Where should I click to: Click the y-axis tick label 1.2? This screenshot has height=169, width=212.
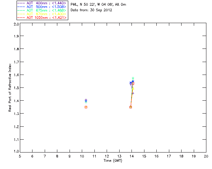[16, 127]
